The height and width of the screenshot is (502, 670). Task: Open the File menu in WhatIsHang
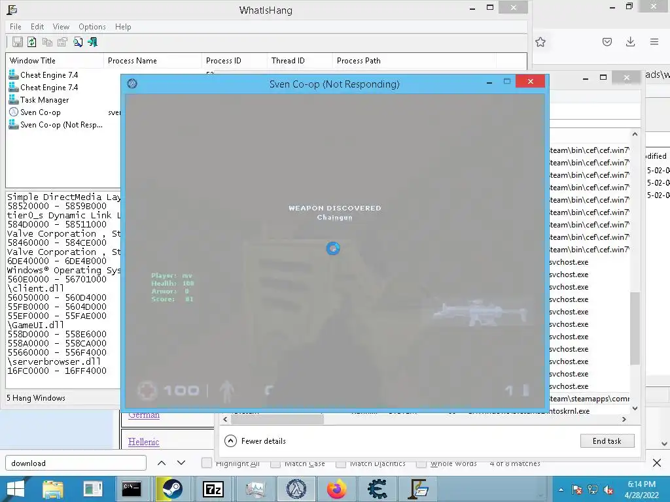pyautogui.click(x=16, y=26)
